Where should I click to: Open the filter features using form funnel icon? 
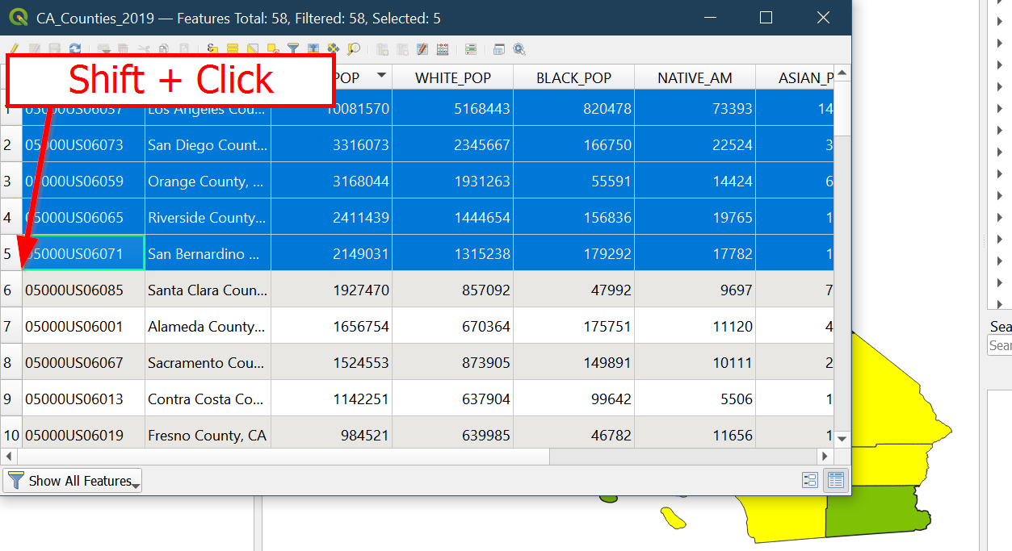[293, 49]
